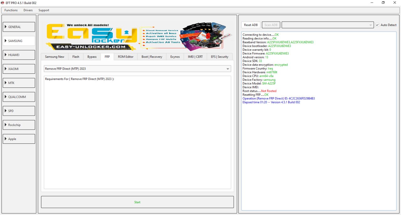Click the Scan ADB button

(271, 25)
